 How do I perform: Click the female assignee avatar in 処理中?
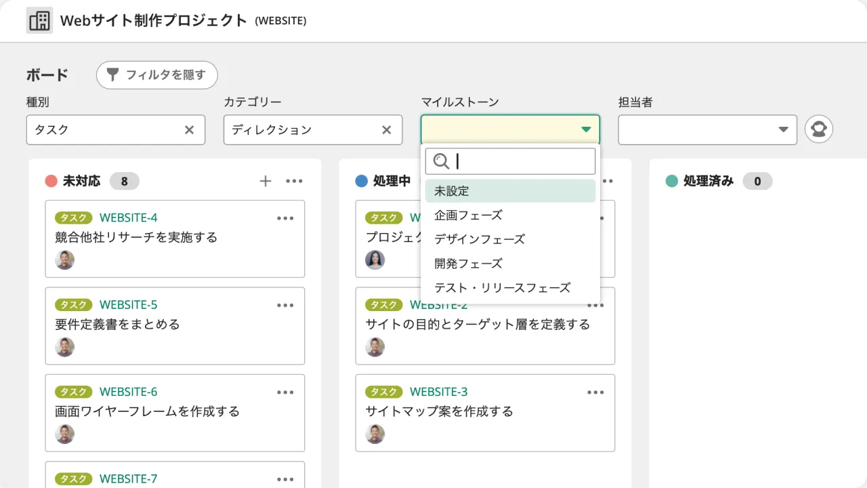pos(375,260)
